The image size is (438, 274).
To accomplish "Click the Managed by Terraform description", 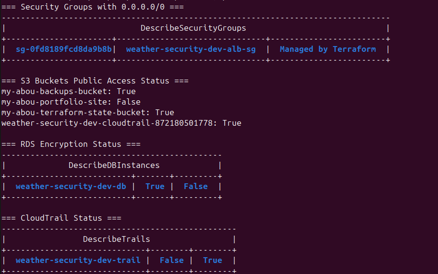I will click(x=328, y=49).
